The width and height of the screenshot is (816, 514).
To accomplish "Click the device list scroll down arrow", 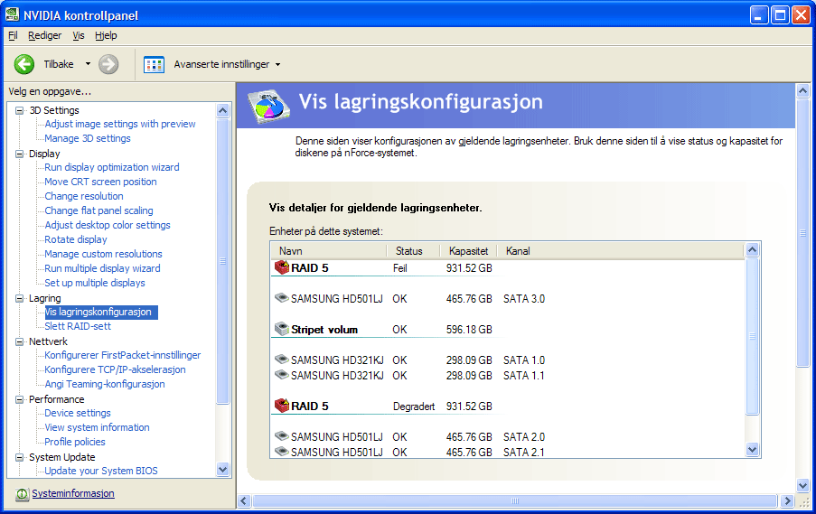I will tap(752, 450).
